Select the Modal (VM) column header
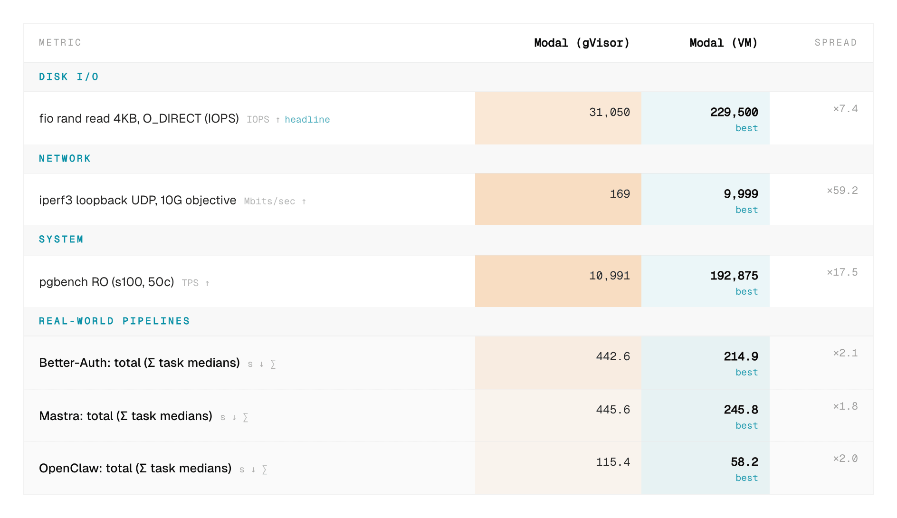This screenshot has width=897, height=518. click(x=724, y=43)
